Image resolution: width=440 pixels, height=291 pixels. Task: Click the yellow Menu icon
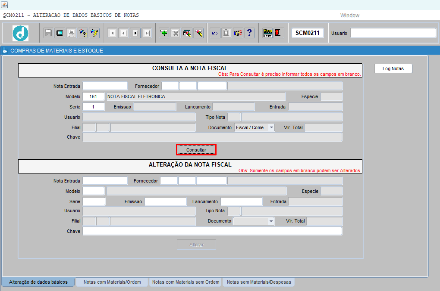[x=267, y=33]
